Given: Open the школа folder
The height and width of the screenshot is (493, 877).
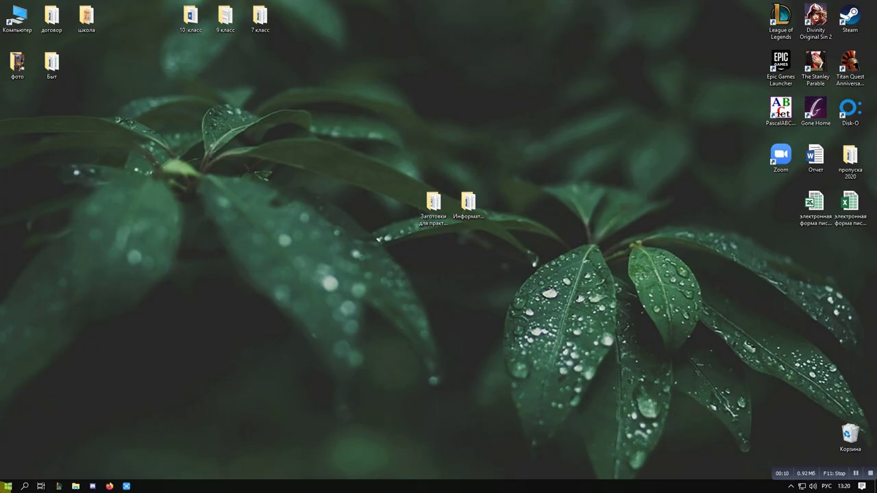Looking at the screenshot, I should click(x=86, y=20).
